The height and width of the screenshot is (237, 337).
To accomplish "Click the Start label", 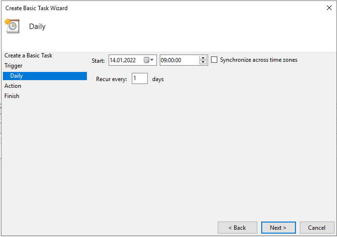I will click(98, 61).
